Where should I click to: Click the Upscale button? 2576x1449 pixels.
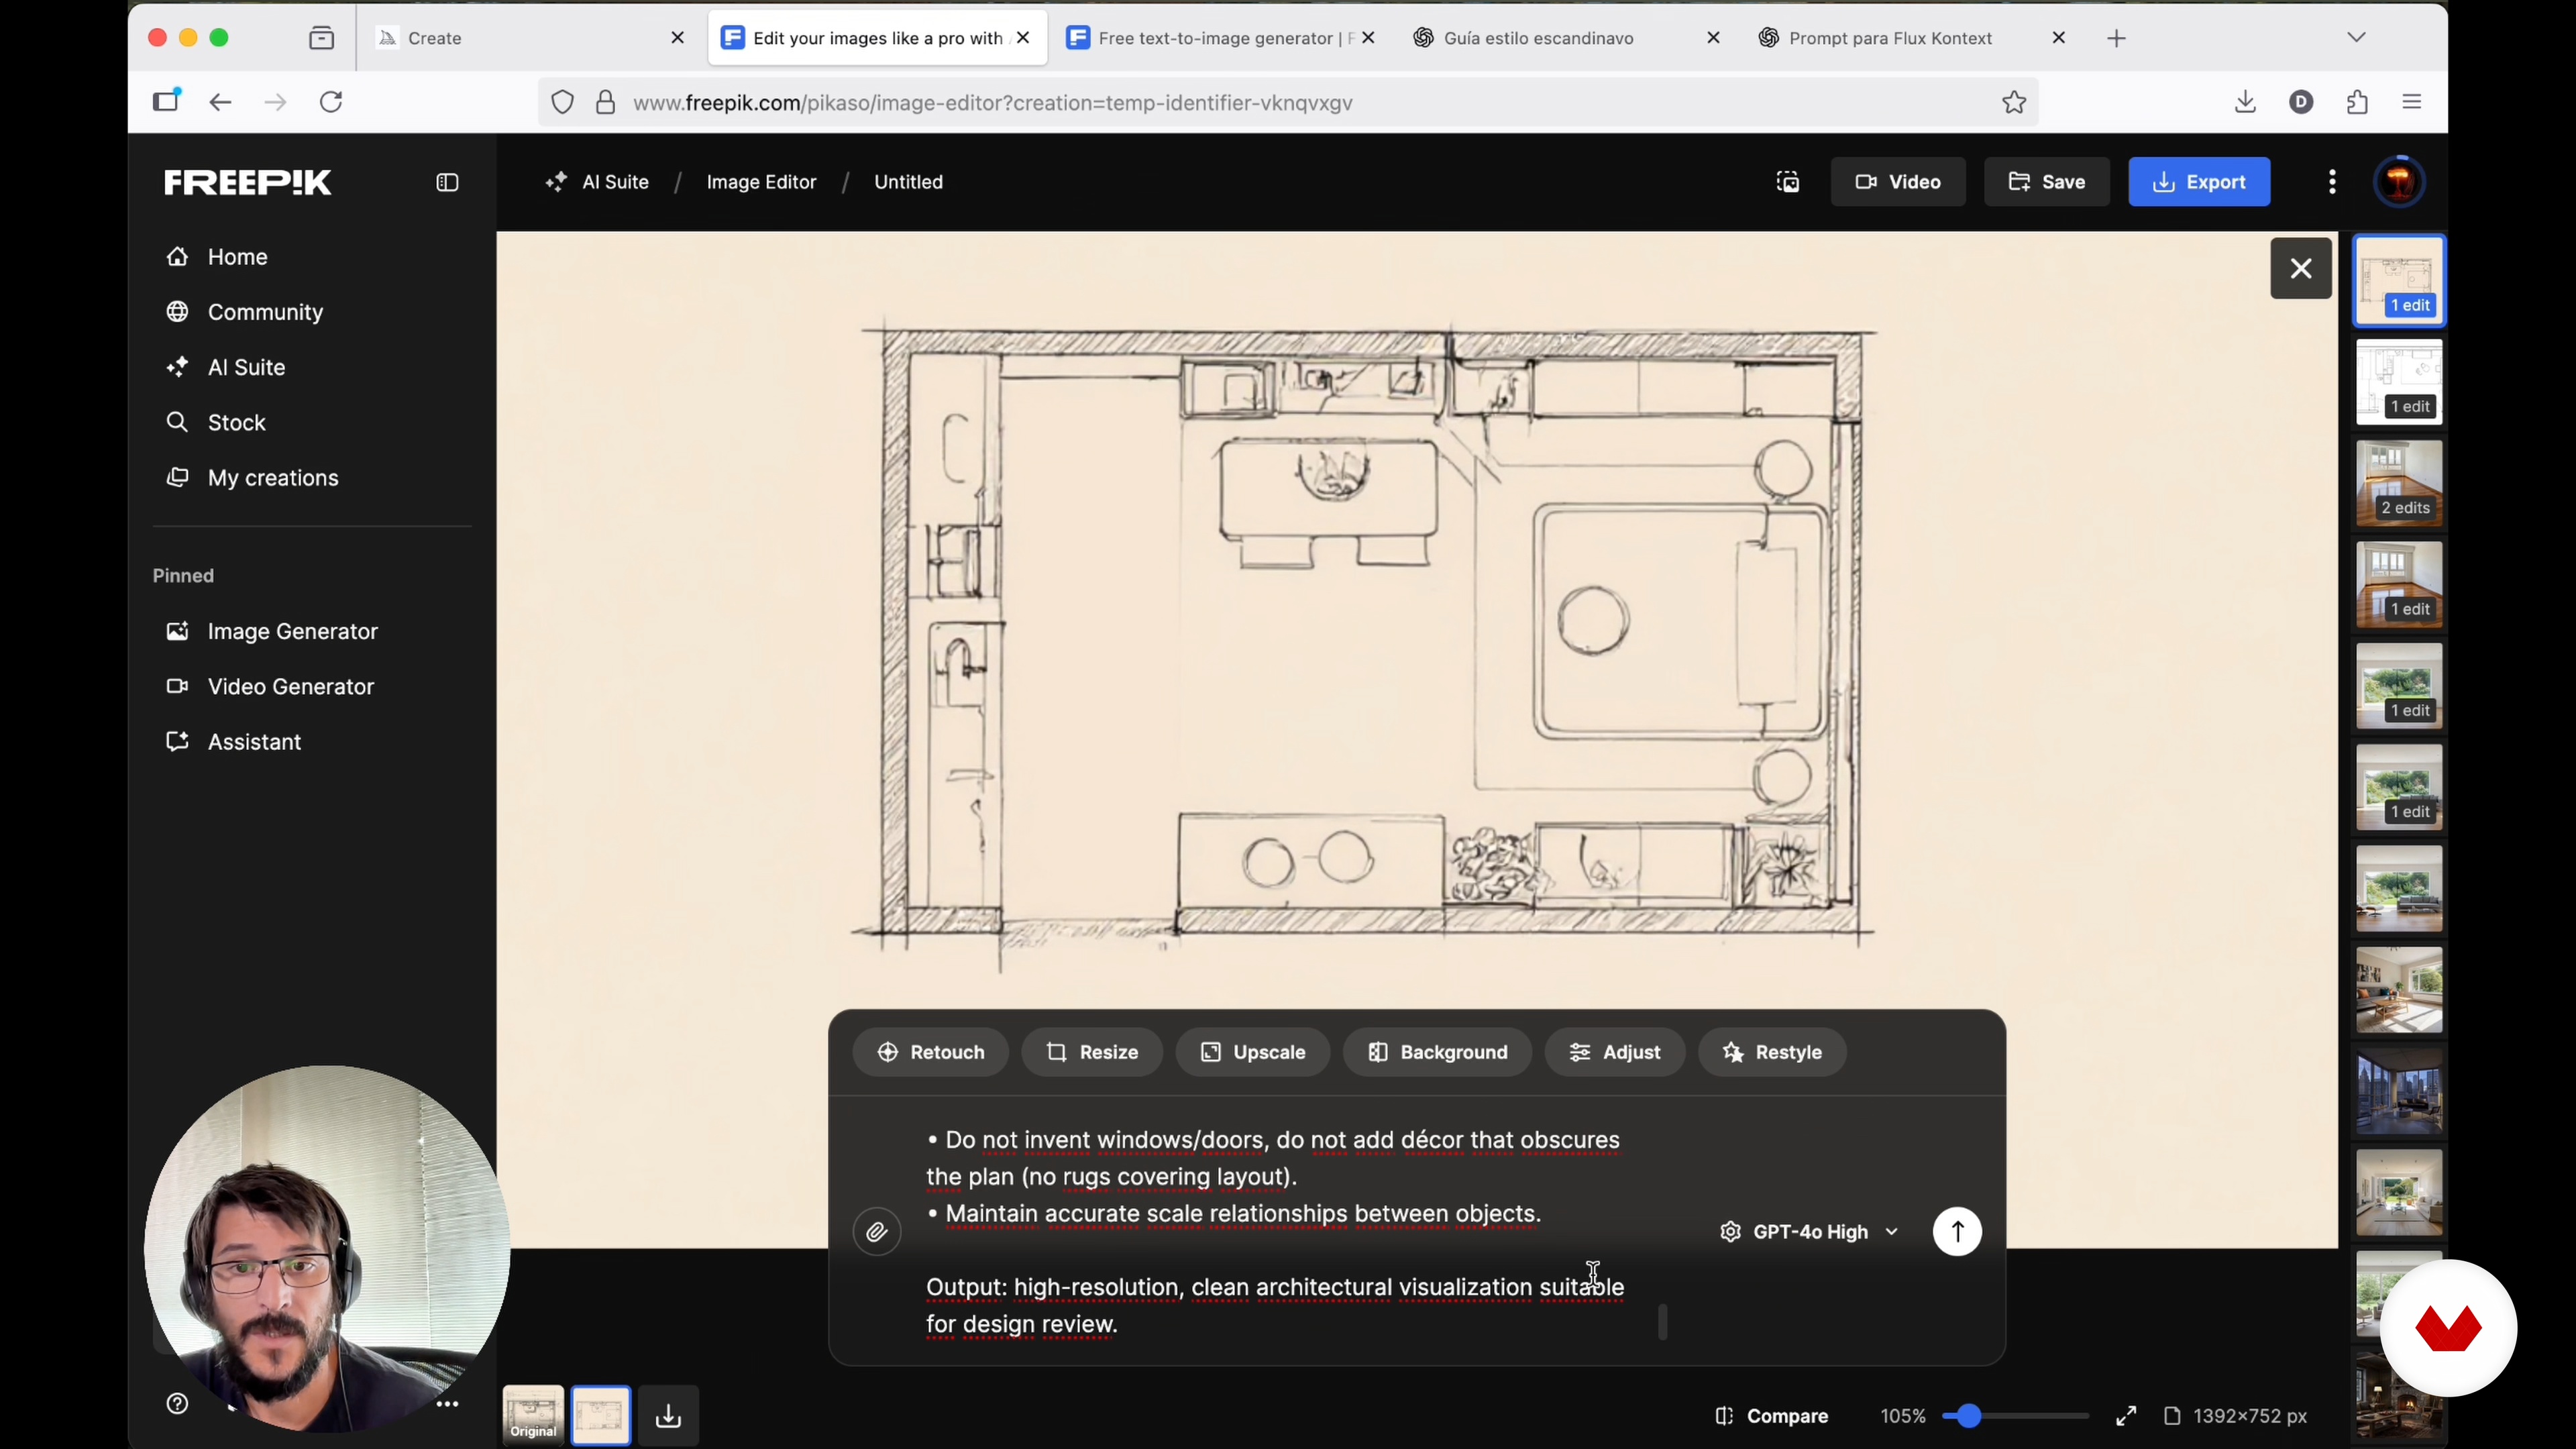(1253, 1052)
